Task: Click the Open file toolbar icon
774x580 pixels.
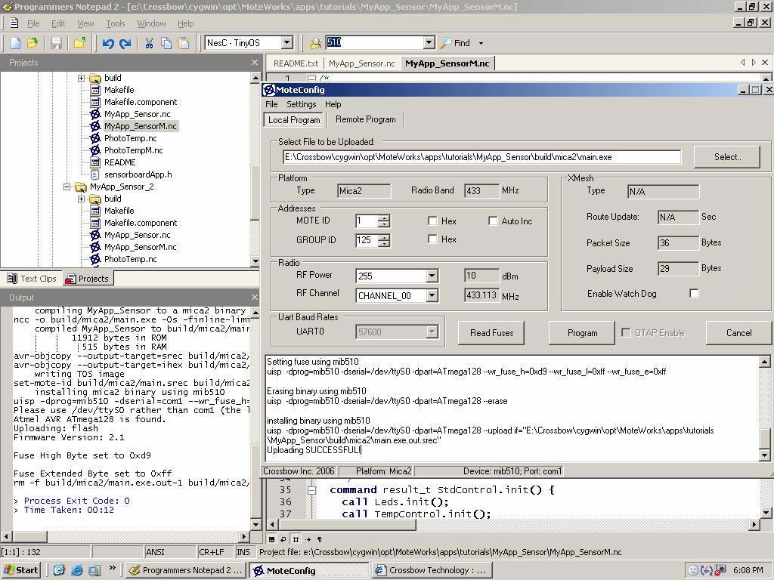Action: pyautogui.click(x=33, y=43)
